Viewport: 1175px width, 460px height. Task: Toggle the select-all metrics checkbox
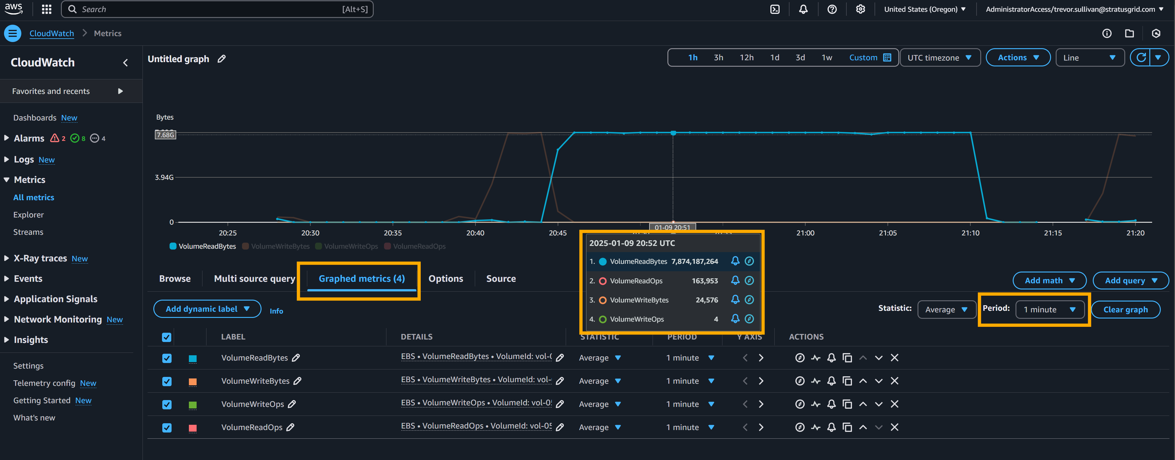tap(167, 337)
